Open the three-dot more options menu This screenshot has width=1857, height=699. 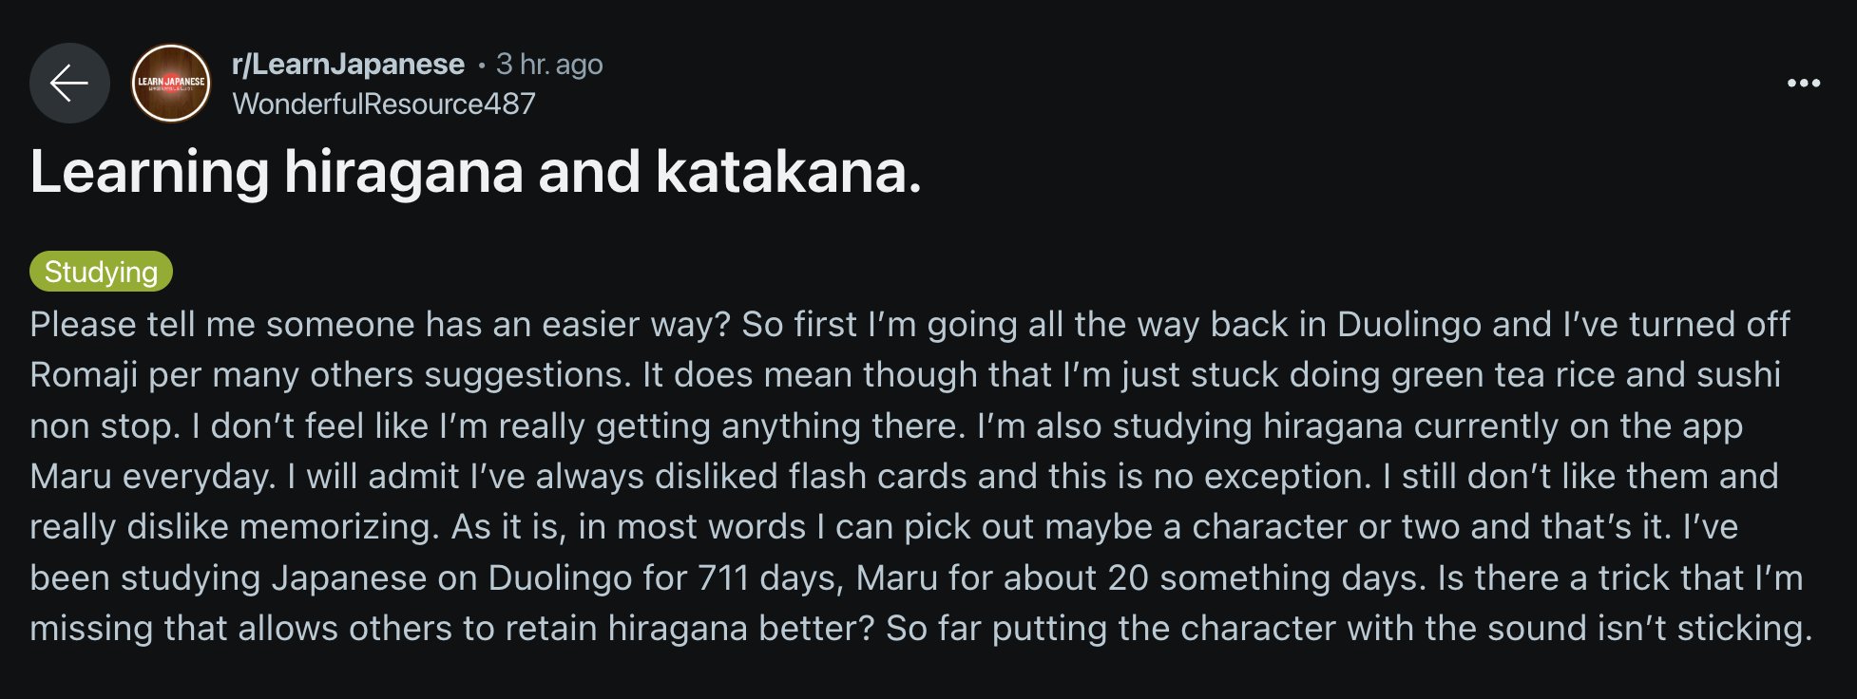pos(1803,84)
